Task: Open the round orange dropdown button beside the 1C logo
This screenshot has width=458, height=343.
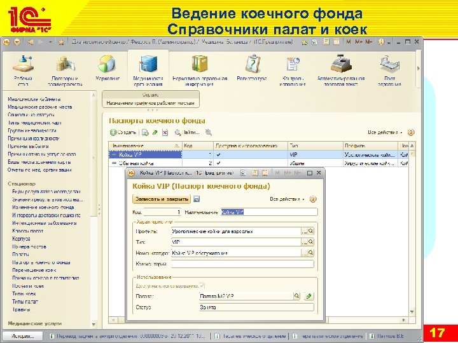Action: tap(17, 42)
